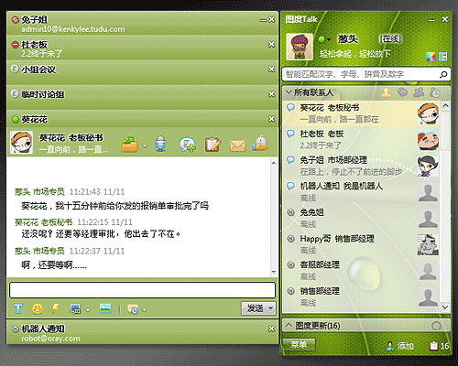This screenshot has width=458, height=366.
Task: Open the notepad memo icon
Action: coord(213,144)
